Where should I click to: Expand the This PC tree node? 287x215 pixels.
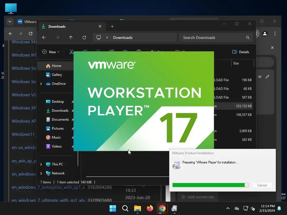coord(41,164)
